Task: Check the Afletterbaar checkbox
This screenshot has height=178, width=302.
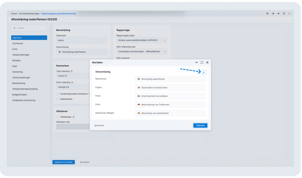Action: 58,117
